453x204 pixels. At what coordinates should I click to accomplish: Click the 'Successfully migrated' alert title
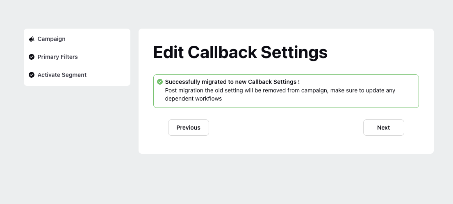(x=232, y=82)
